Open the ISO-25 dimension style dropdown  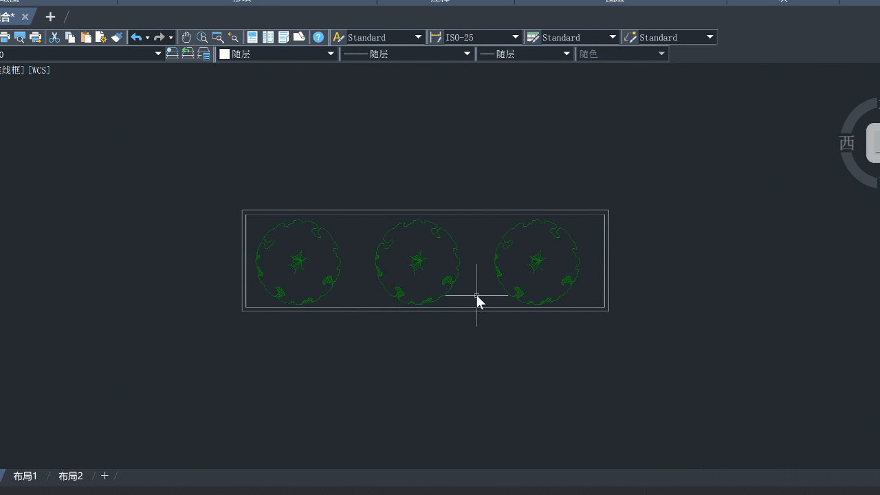[515, 37]
